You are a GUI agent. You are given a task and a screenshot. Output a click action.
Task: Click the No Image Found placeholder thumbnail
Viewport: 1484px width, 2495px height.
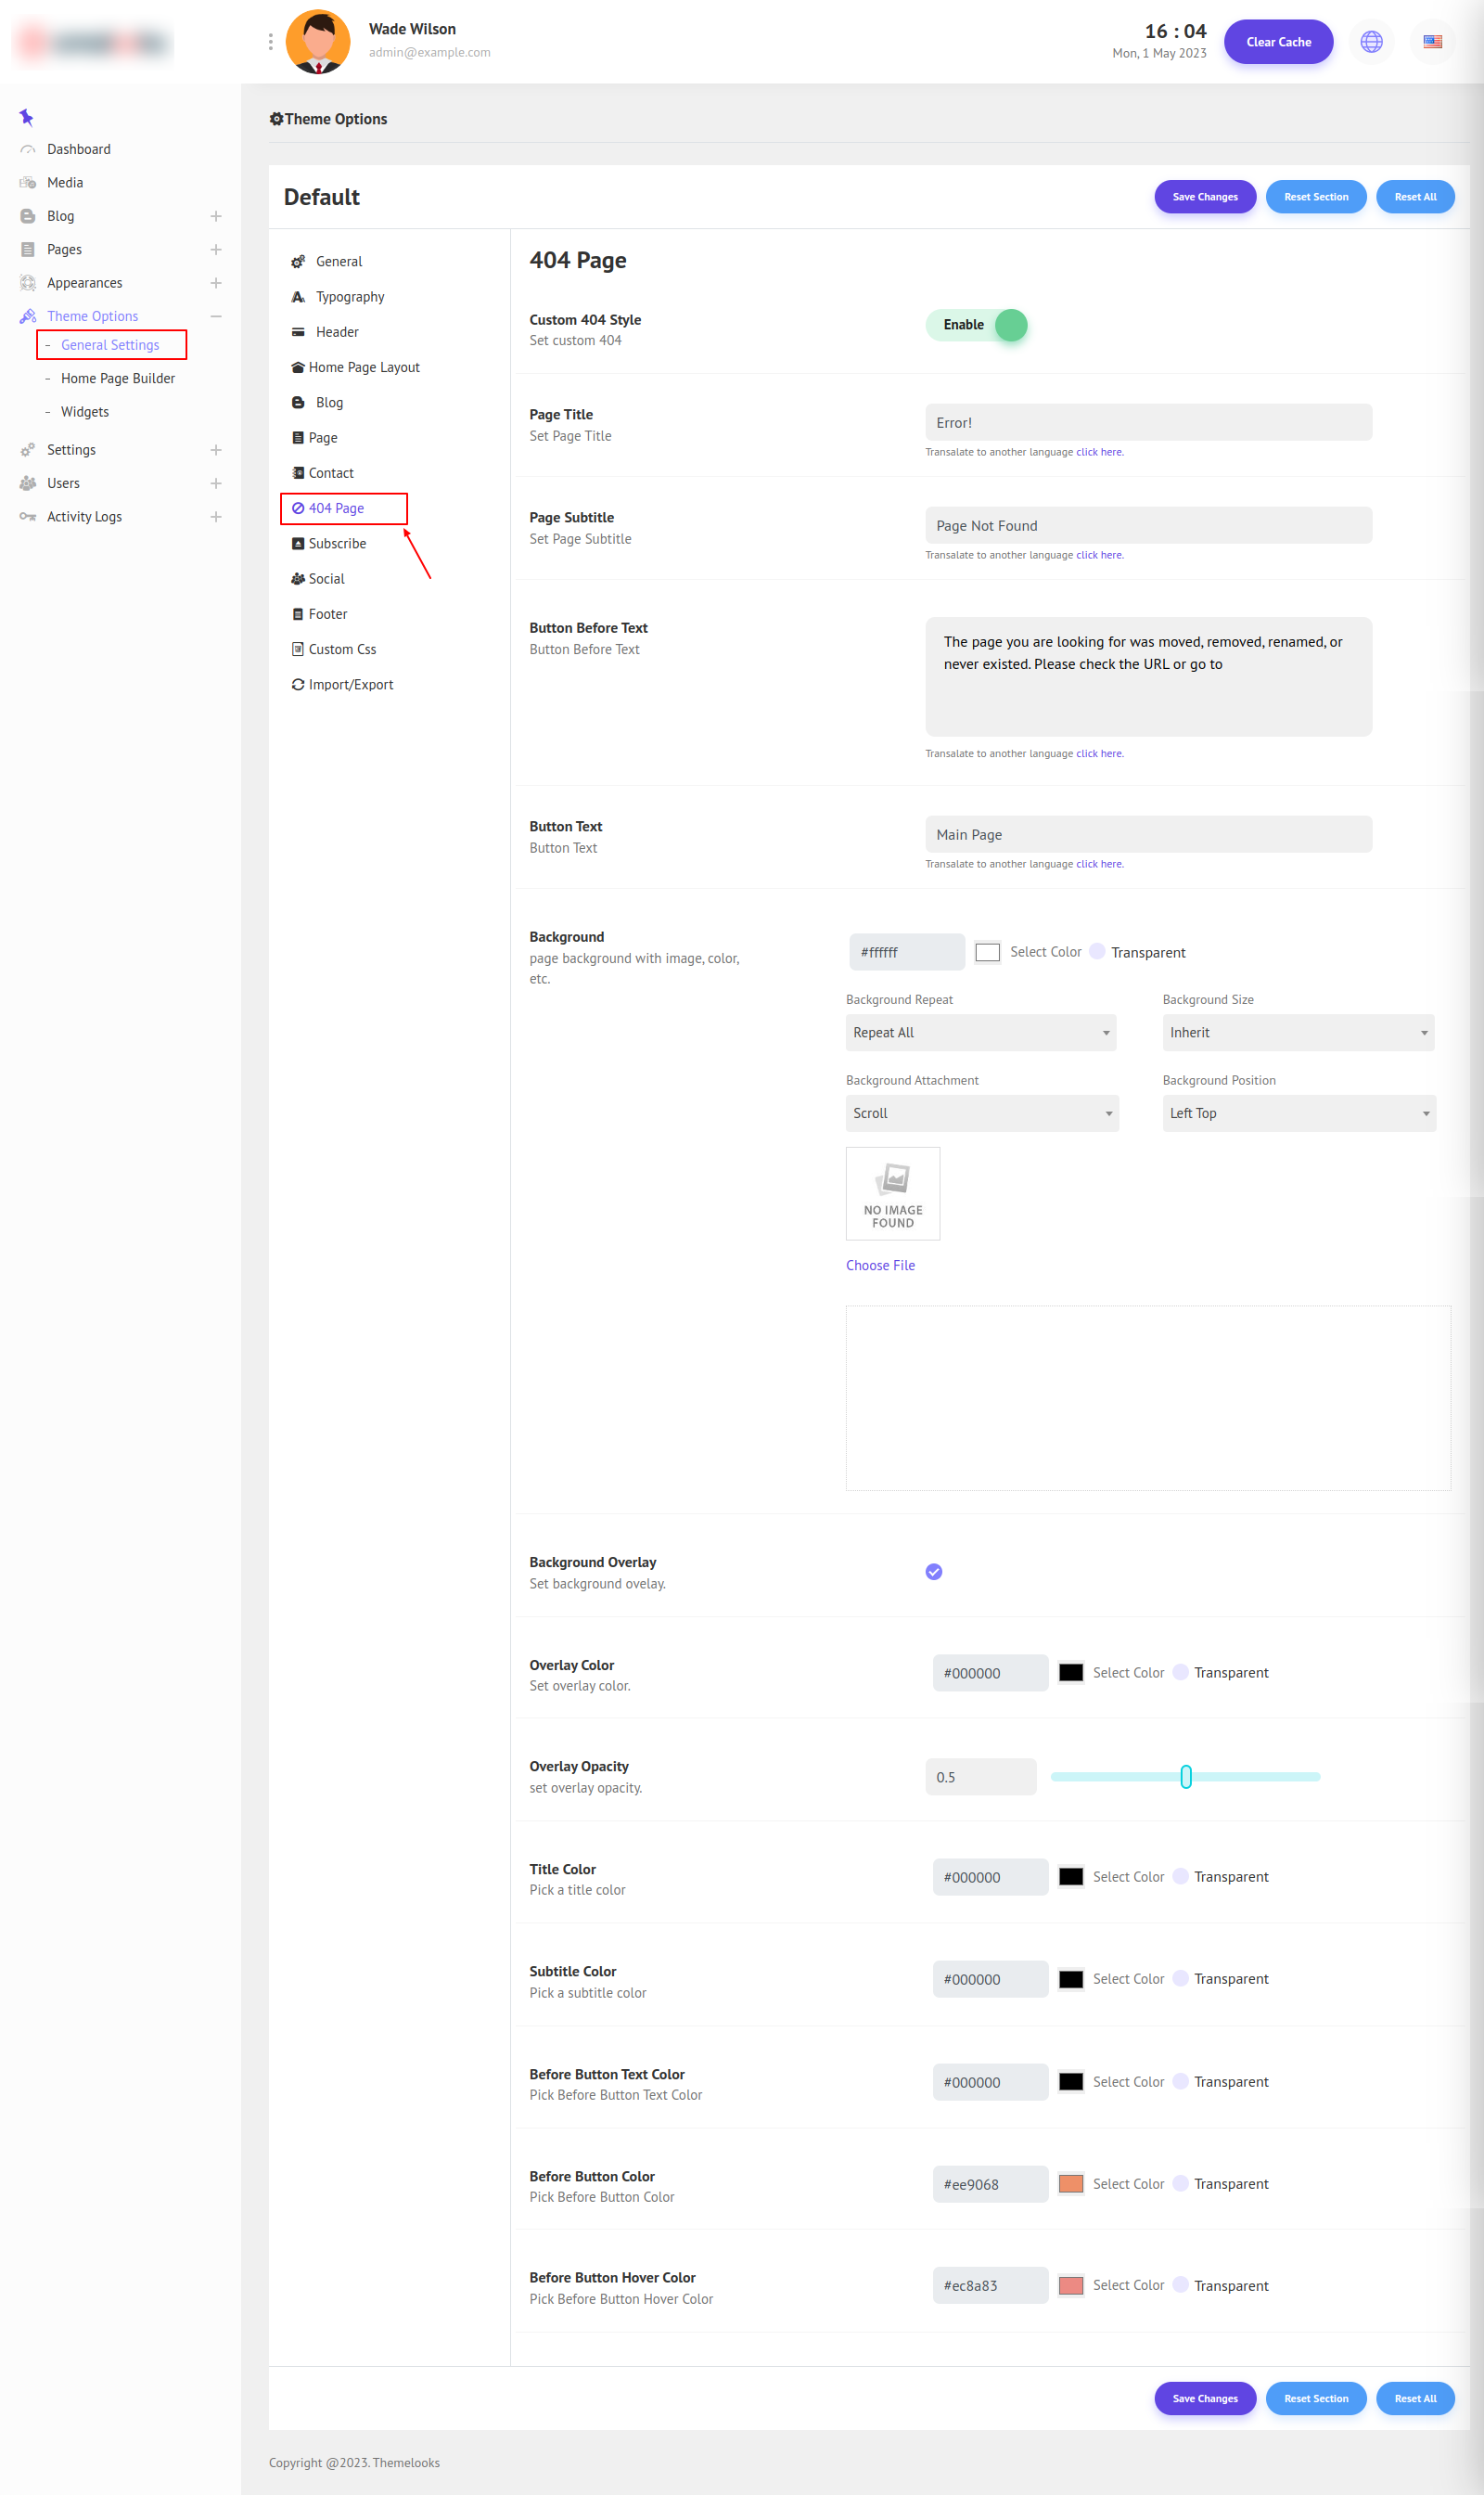pos(892,1193)
